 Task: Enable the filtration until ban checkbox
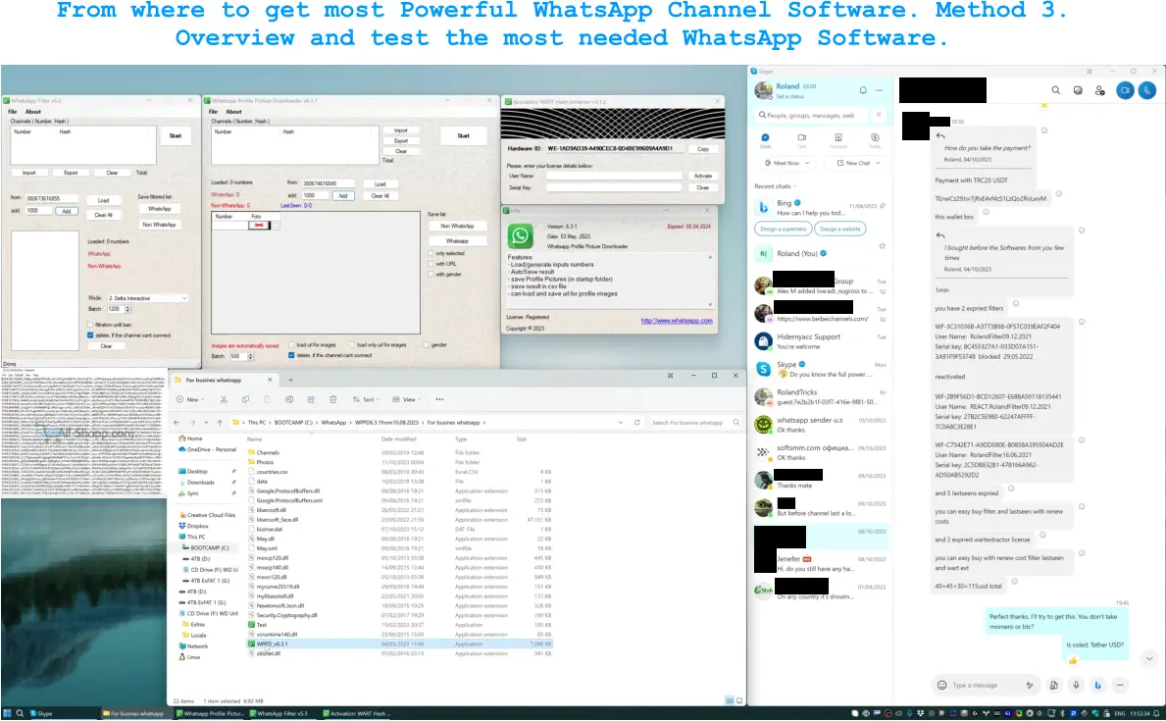89,325
